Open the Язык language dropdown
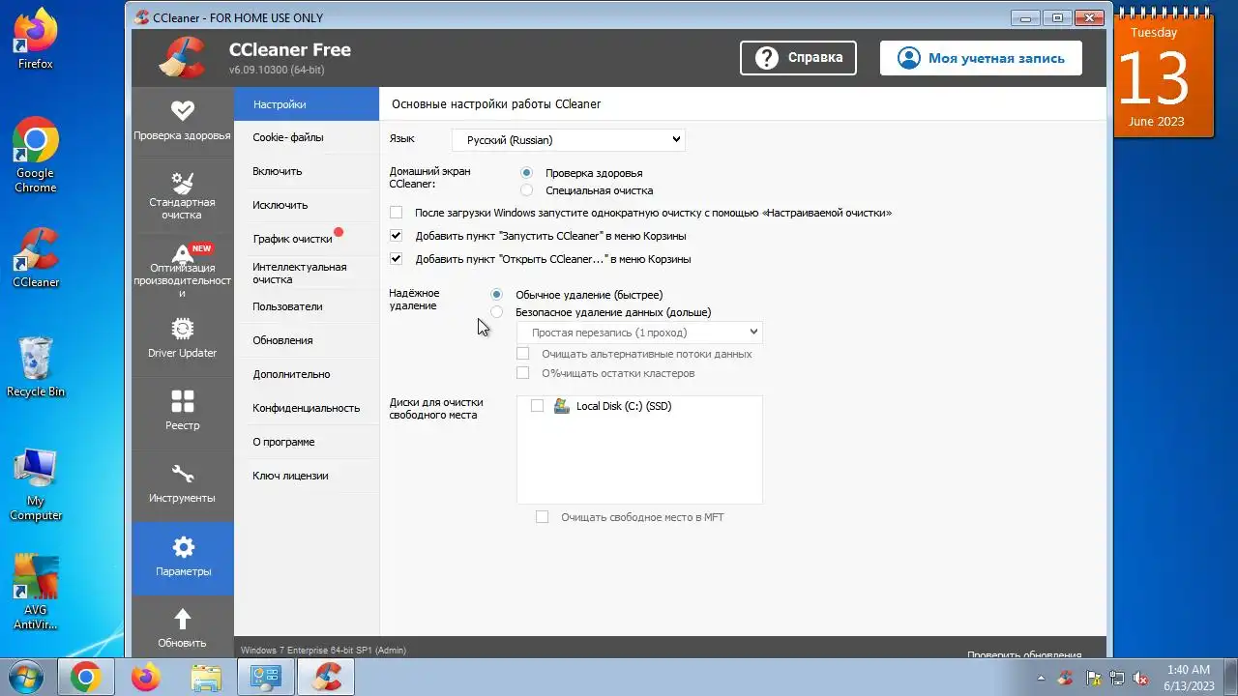Image resolution: width=1238 pixels, height=696 pixels. pyautogui.click(x=569, y=140)
